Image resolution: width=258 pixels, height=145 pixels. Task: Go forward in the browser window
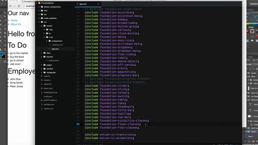pos(15,6)
